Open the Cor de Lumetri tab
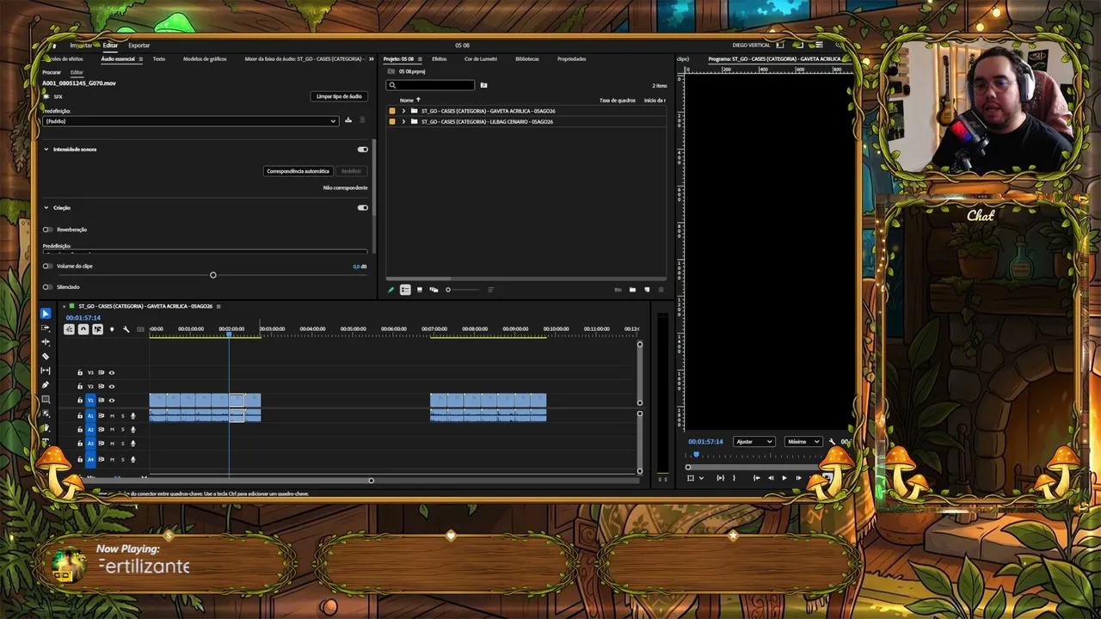 [x=481, y=59]
